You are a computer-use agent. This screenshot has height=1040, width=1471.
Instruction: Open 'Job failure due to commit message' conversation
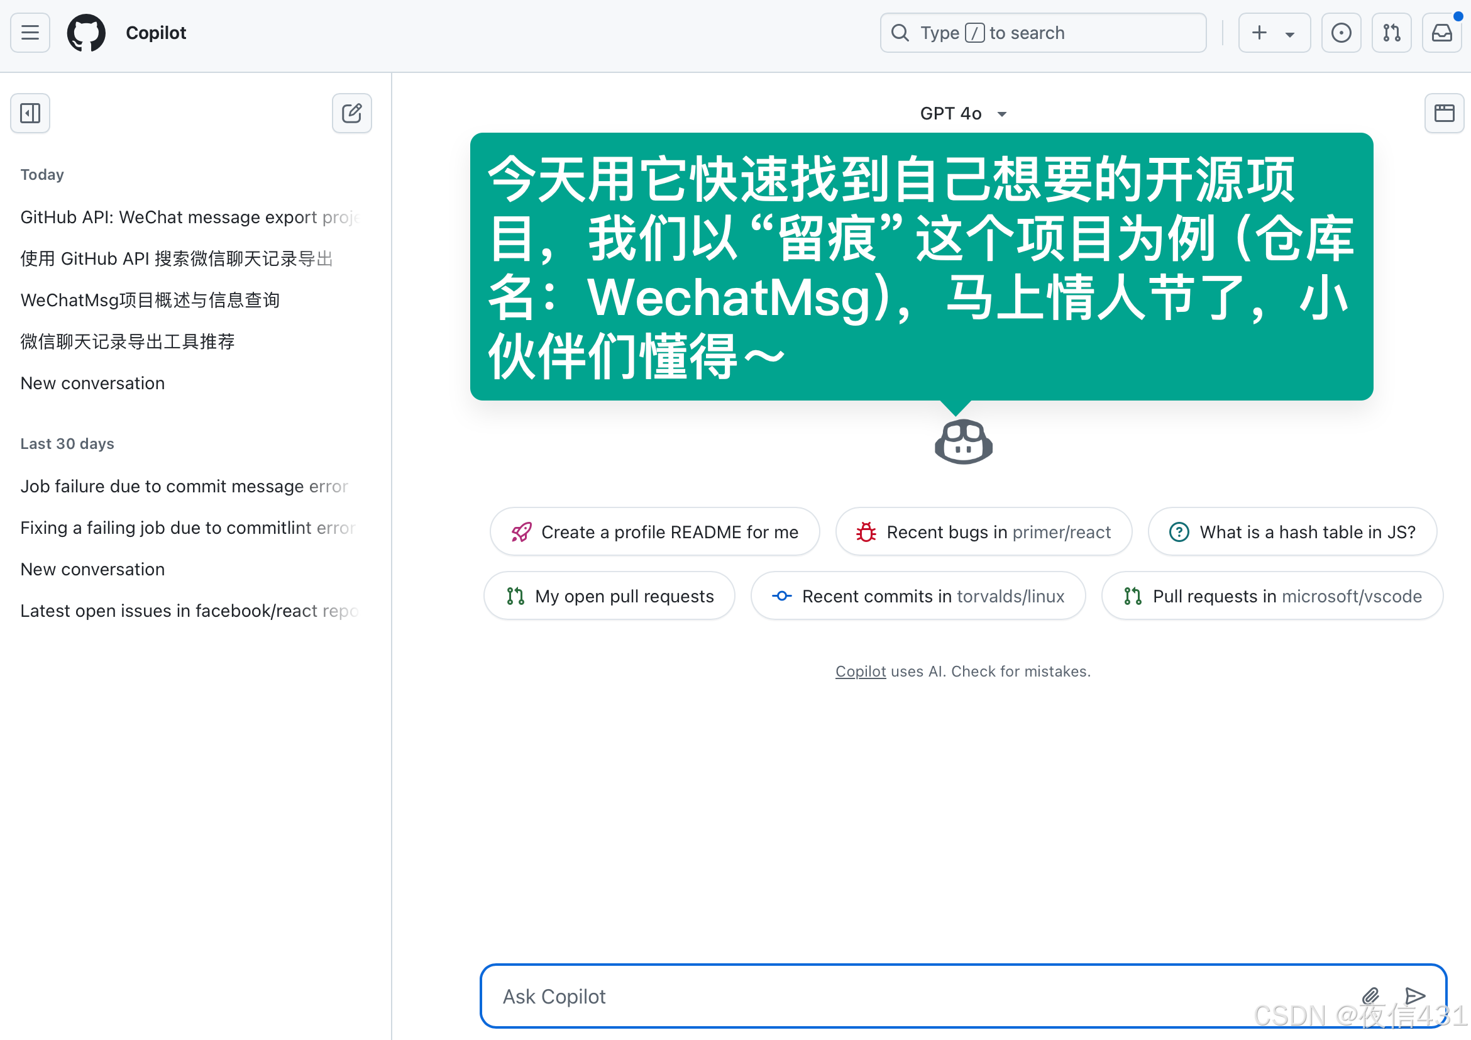(x=184, y=486)
